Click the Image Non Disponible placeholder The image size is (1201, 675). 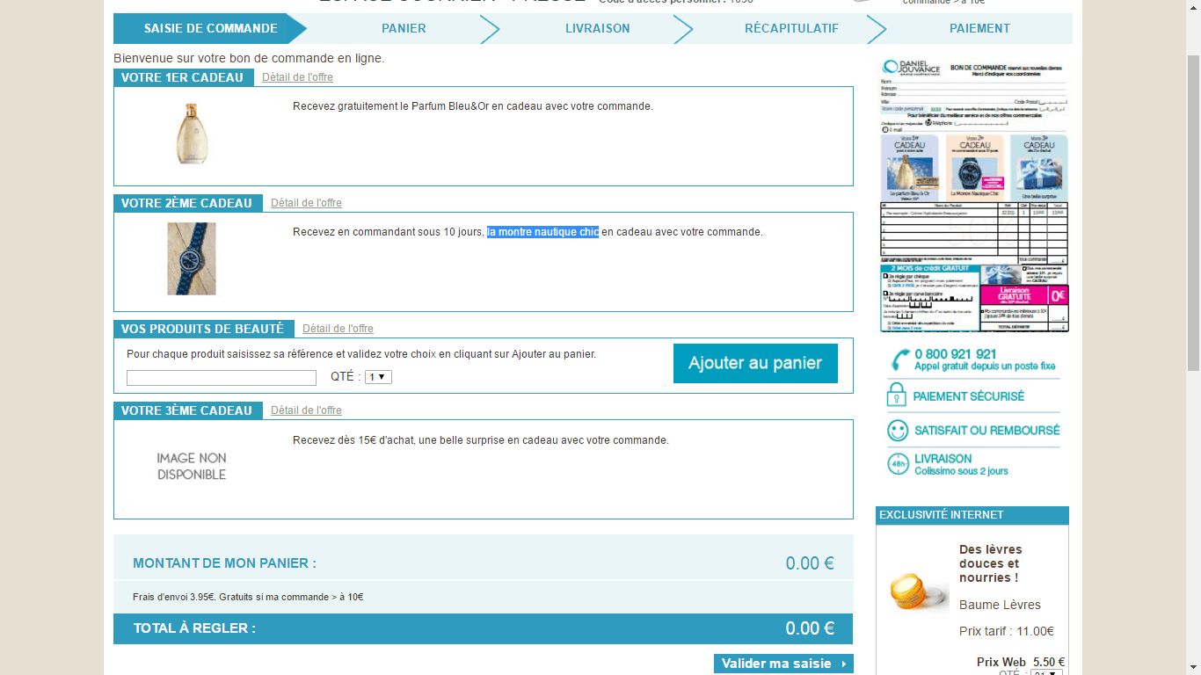click(192, 467)
